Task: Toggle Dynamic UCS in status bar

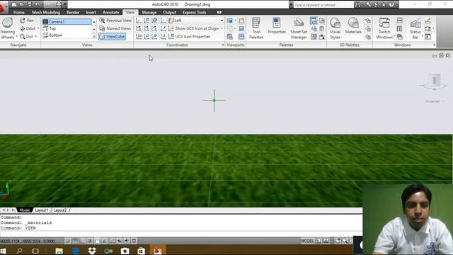Action: (112, 241)
